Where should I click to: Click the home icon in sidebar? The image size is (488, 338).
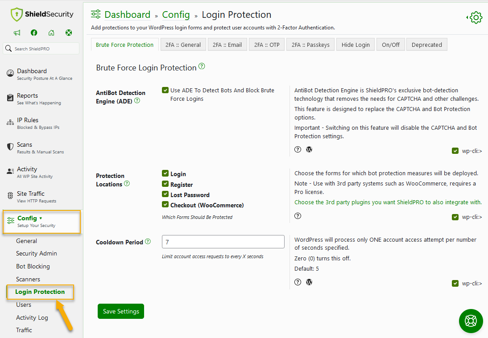click(x=51, y=33)
